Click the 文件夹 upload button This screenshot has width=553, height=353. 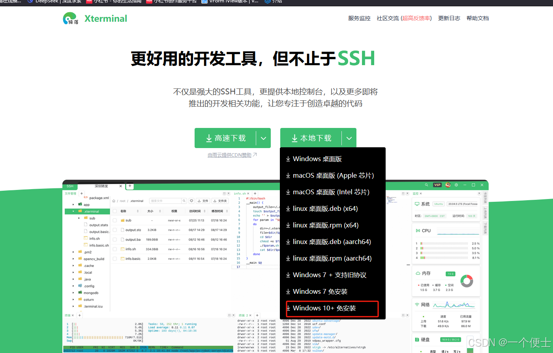[x=220, y=201]
